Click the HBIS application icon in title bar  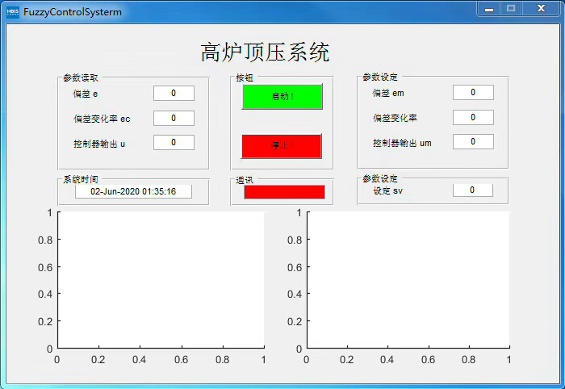click(12, 12)
